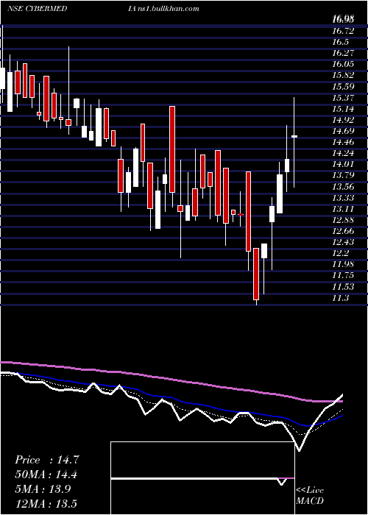Select the 13.33 price axis label
This screenshot has height=515, width=368.
click(x=343, y=198)
